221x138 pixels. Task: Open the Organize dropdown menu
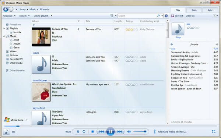(x=9, y=16)
